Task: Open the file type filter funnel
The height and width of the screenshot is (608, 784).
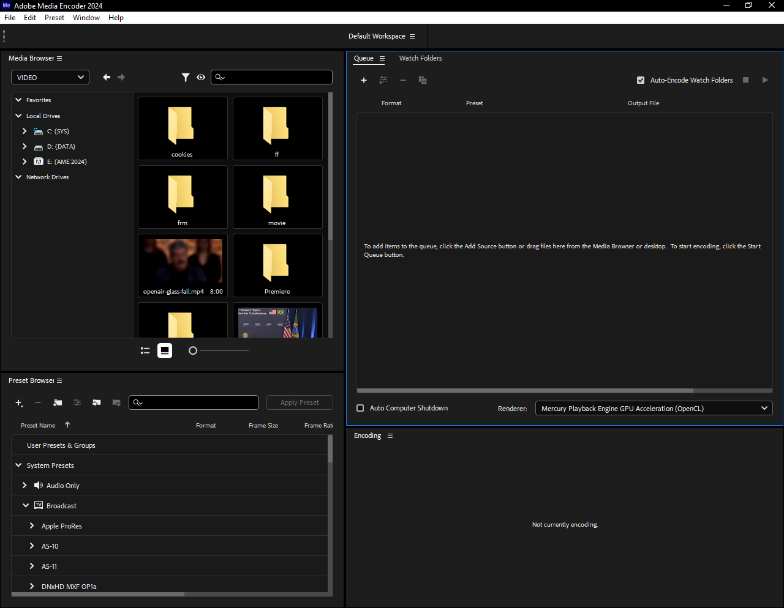Action: point(186,77)
